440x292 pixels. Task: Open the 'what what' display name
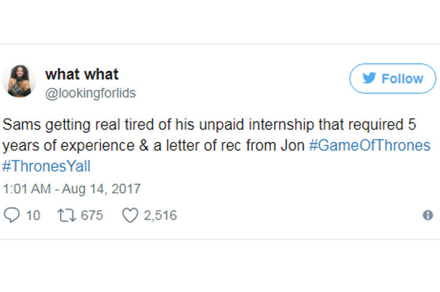coord(82,74)
